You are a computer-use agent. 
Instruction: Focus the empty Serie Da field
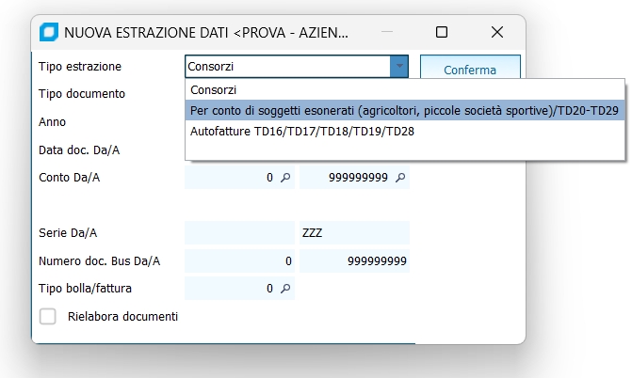[x=240, y=232]
